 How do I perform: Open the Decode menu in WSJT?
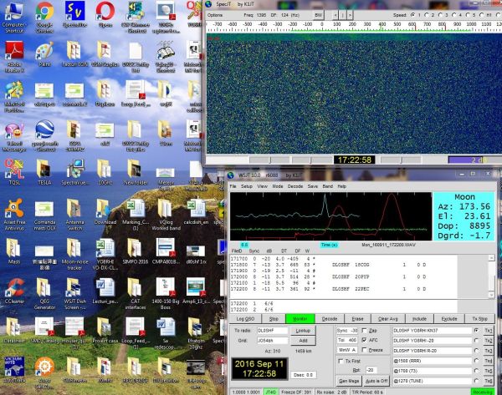tap(296, 185)
